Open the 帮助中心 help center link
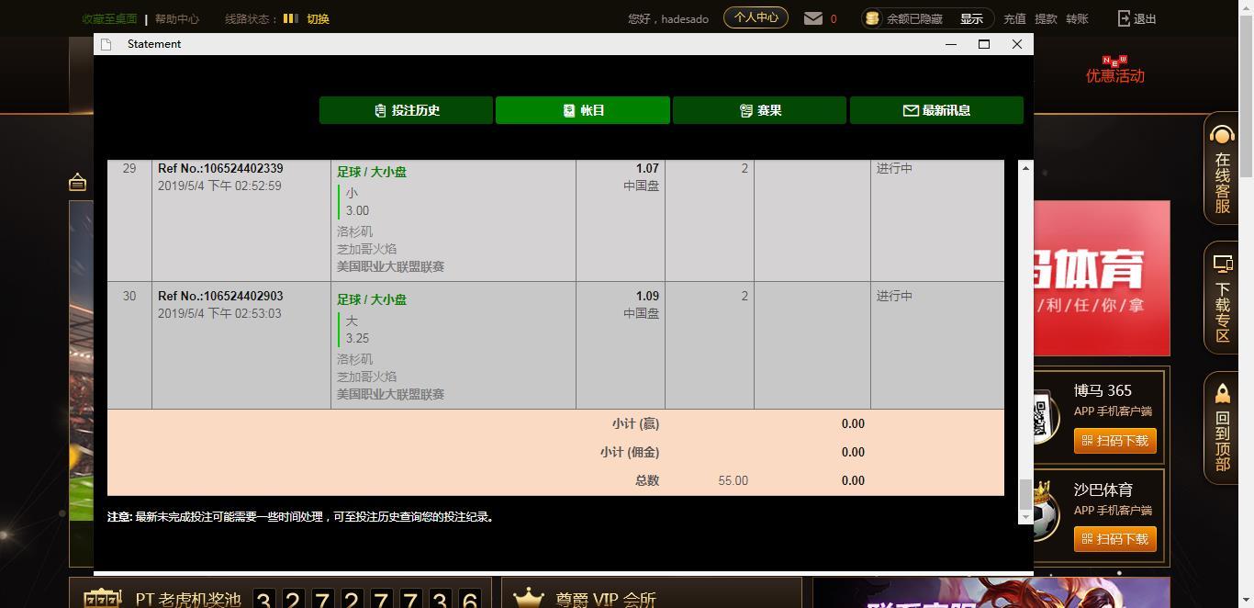1254x608 pixels. (x=176, y=18)
